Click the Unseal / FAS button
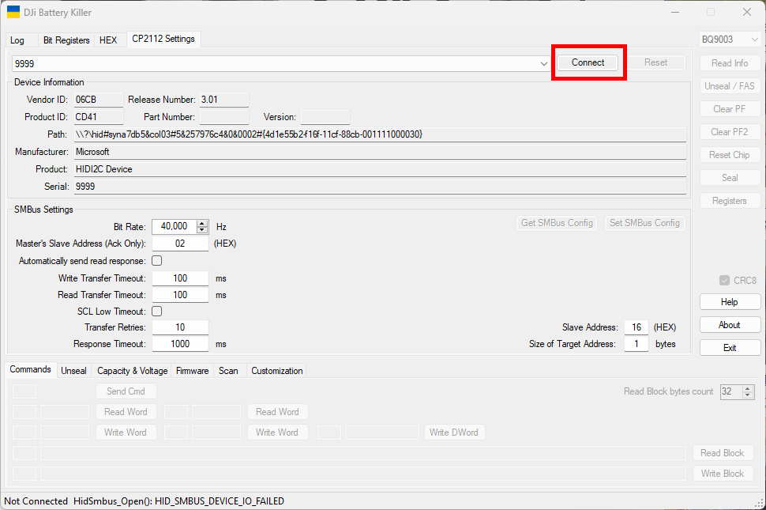 point(730,85)
